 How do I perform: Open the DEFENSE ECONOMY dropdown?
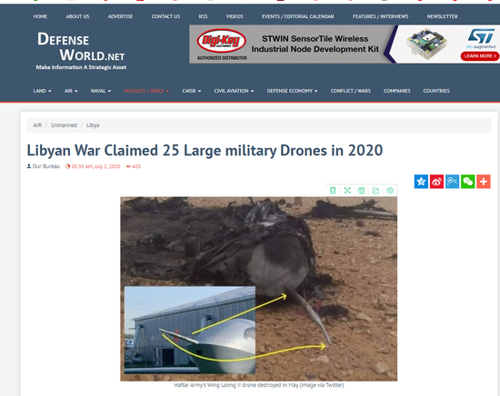point(292,91)
